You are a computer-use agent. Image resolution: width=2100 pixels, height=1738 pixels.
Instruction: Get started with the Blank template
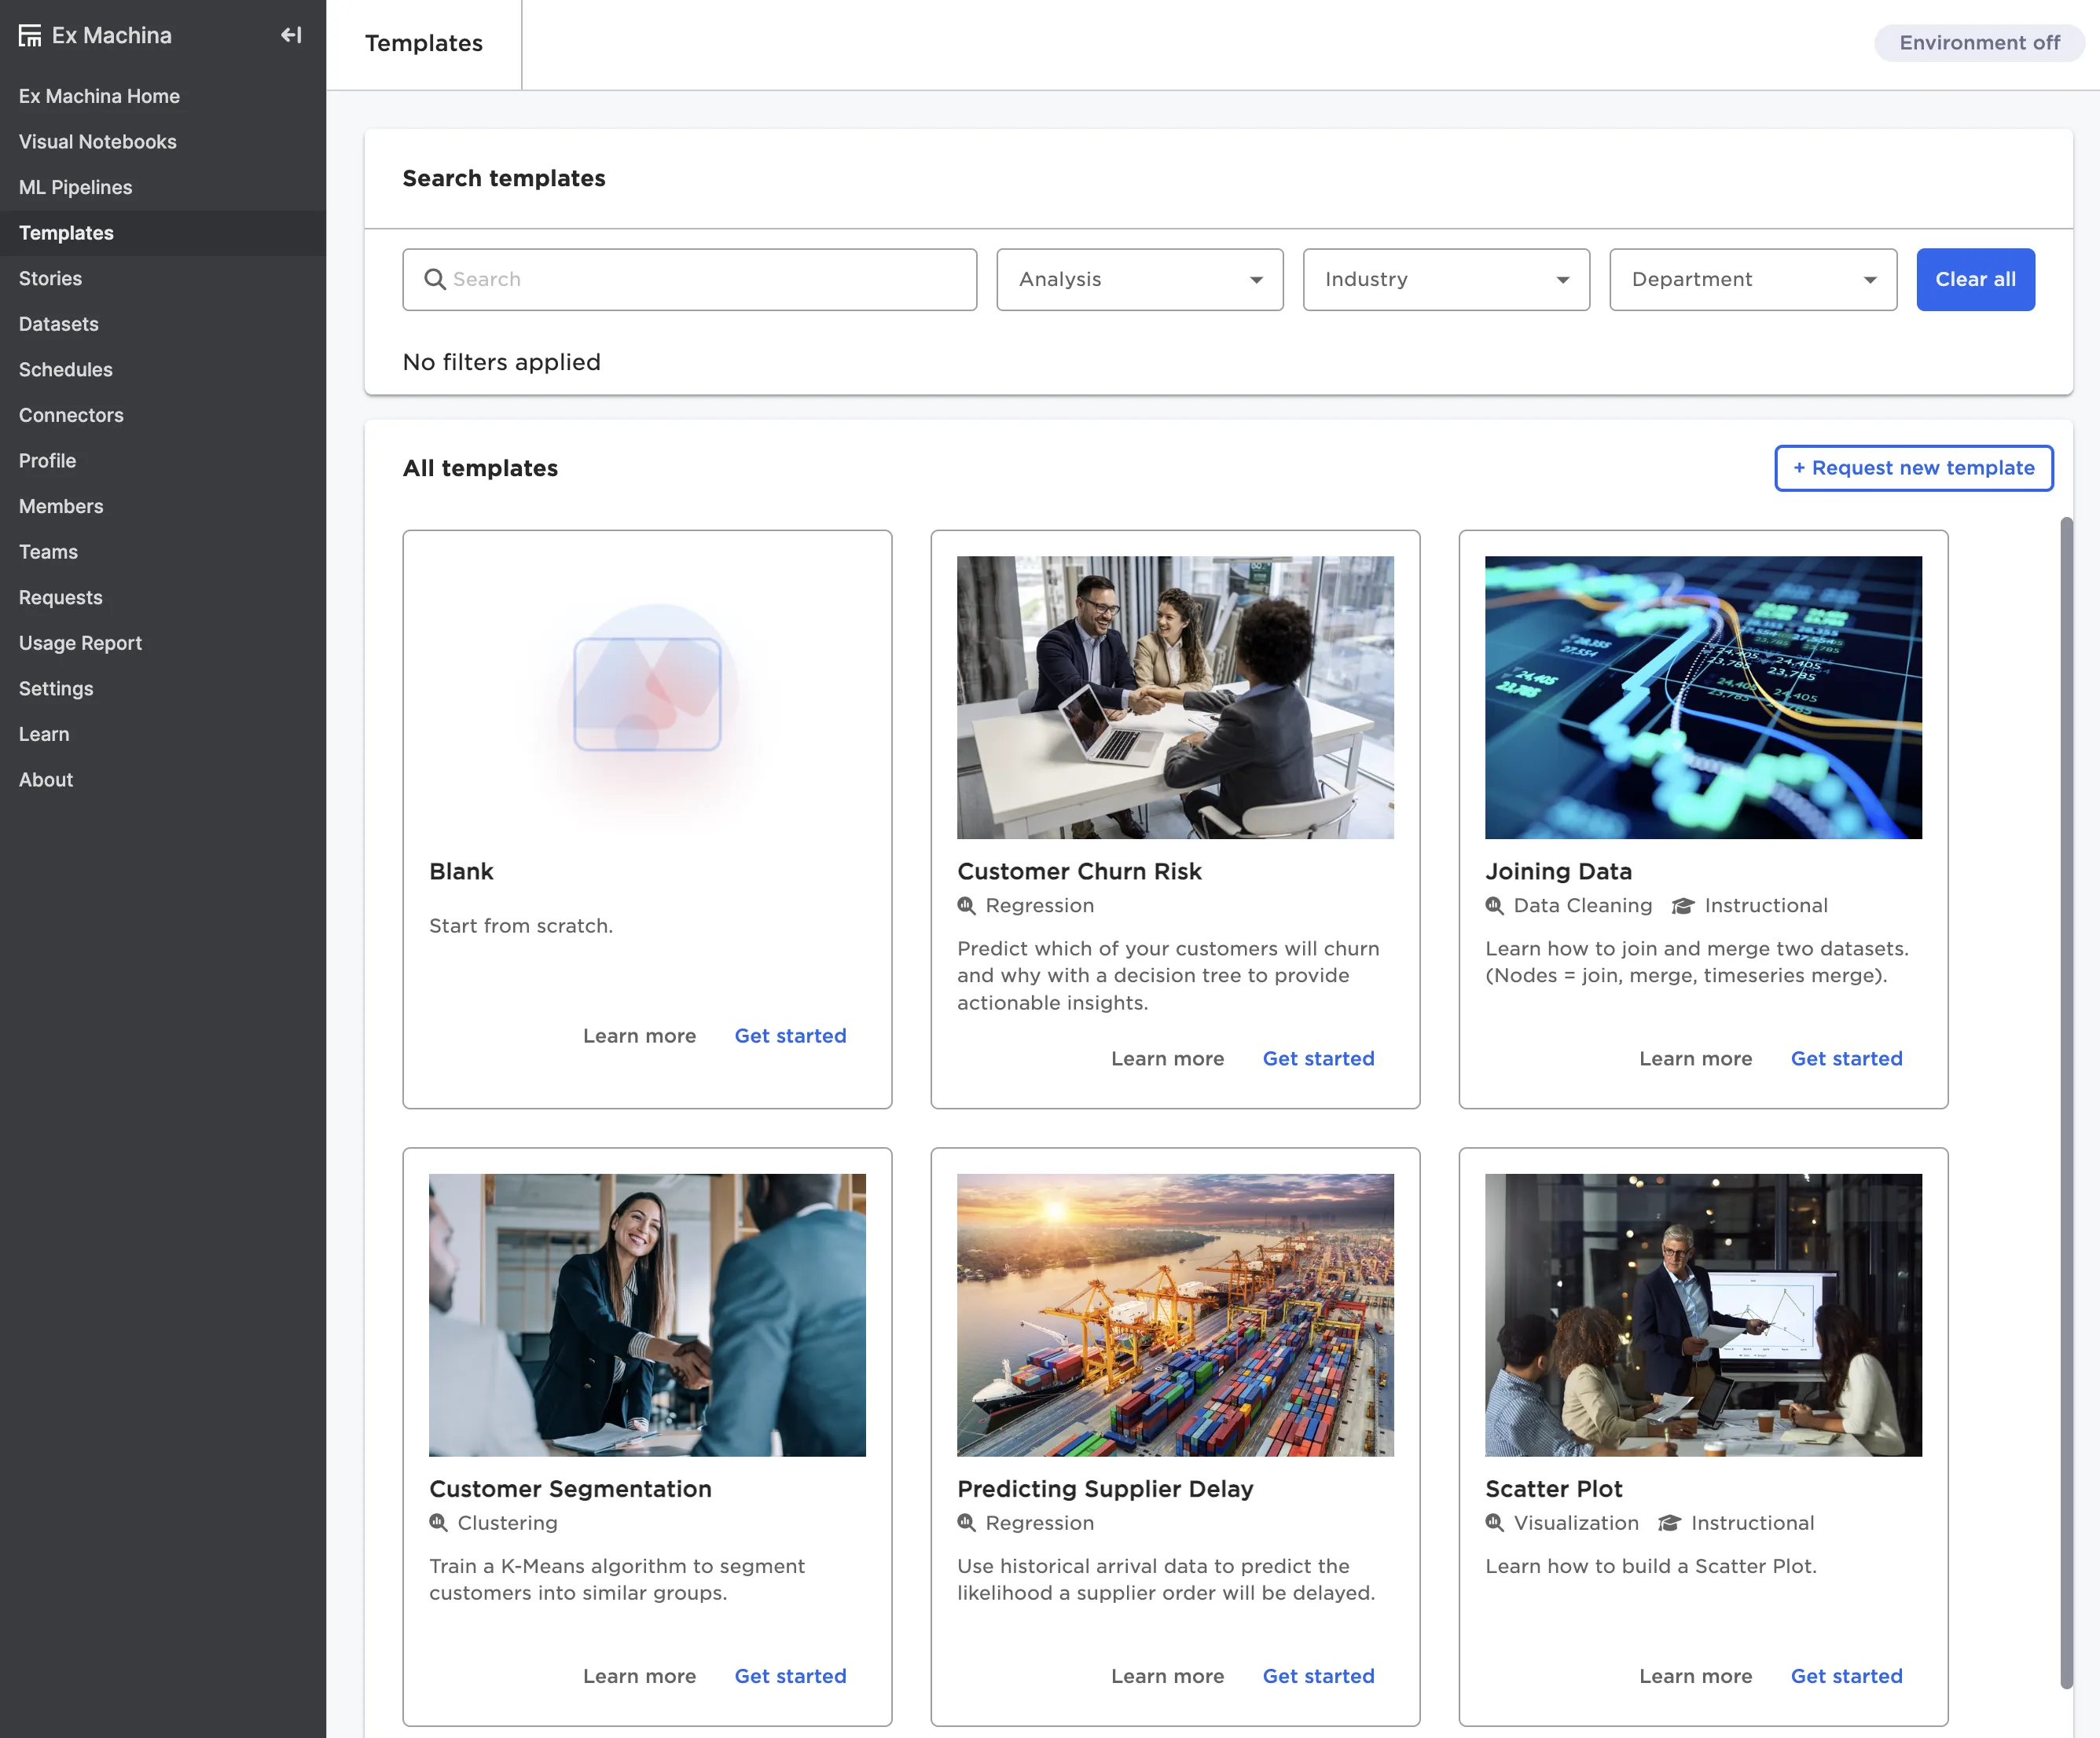point(790,1036)
